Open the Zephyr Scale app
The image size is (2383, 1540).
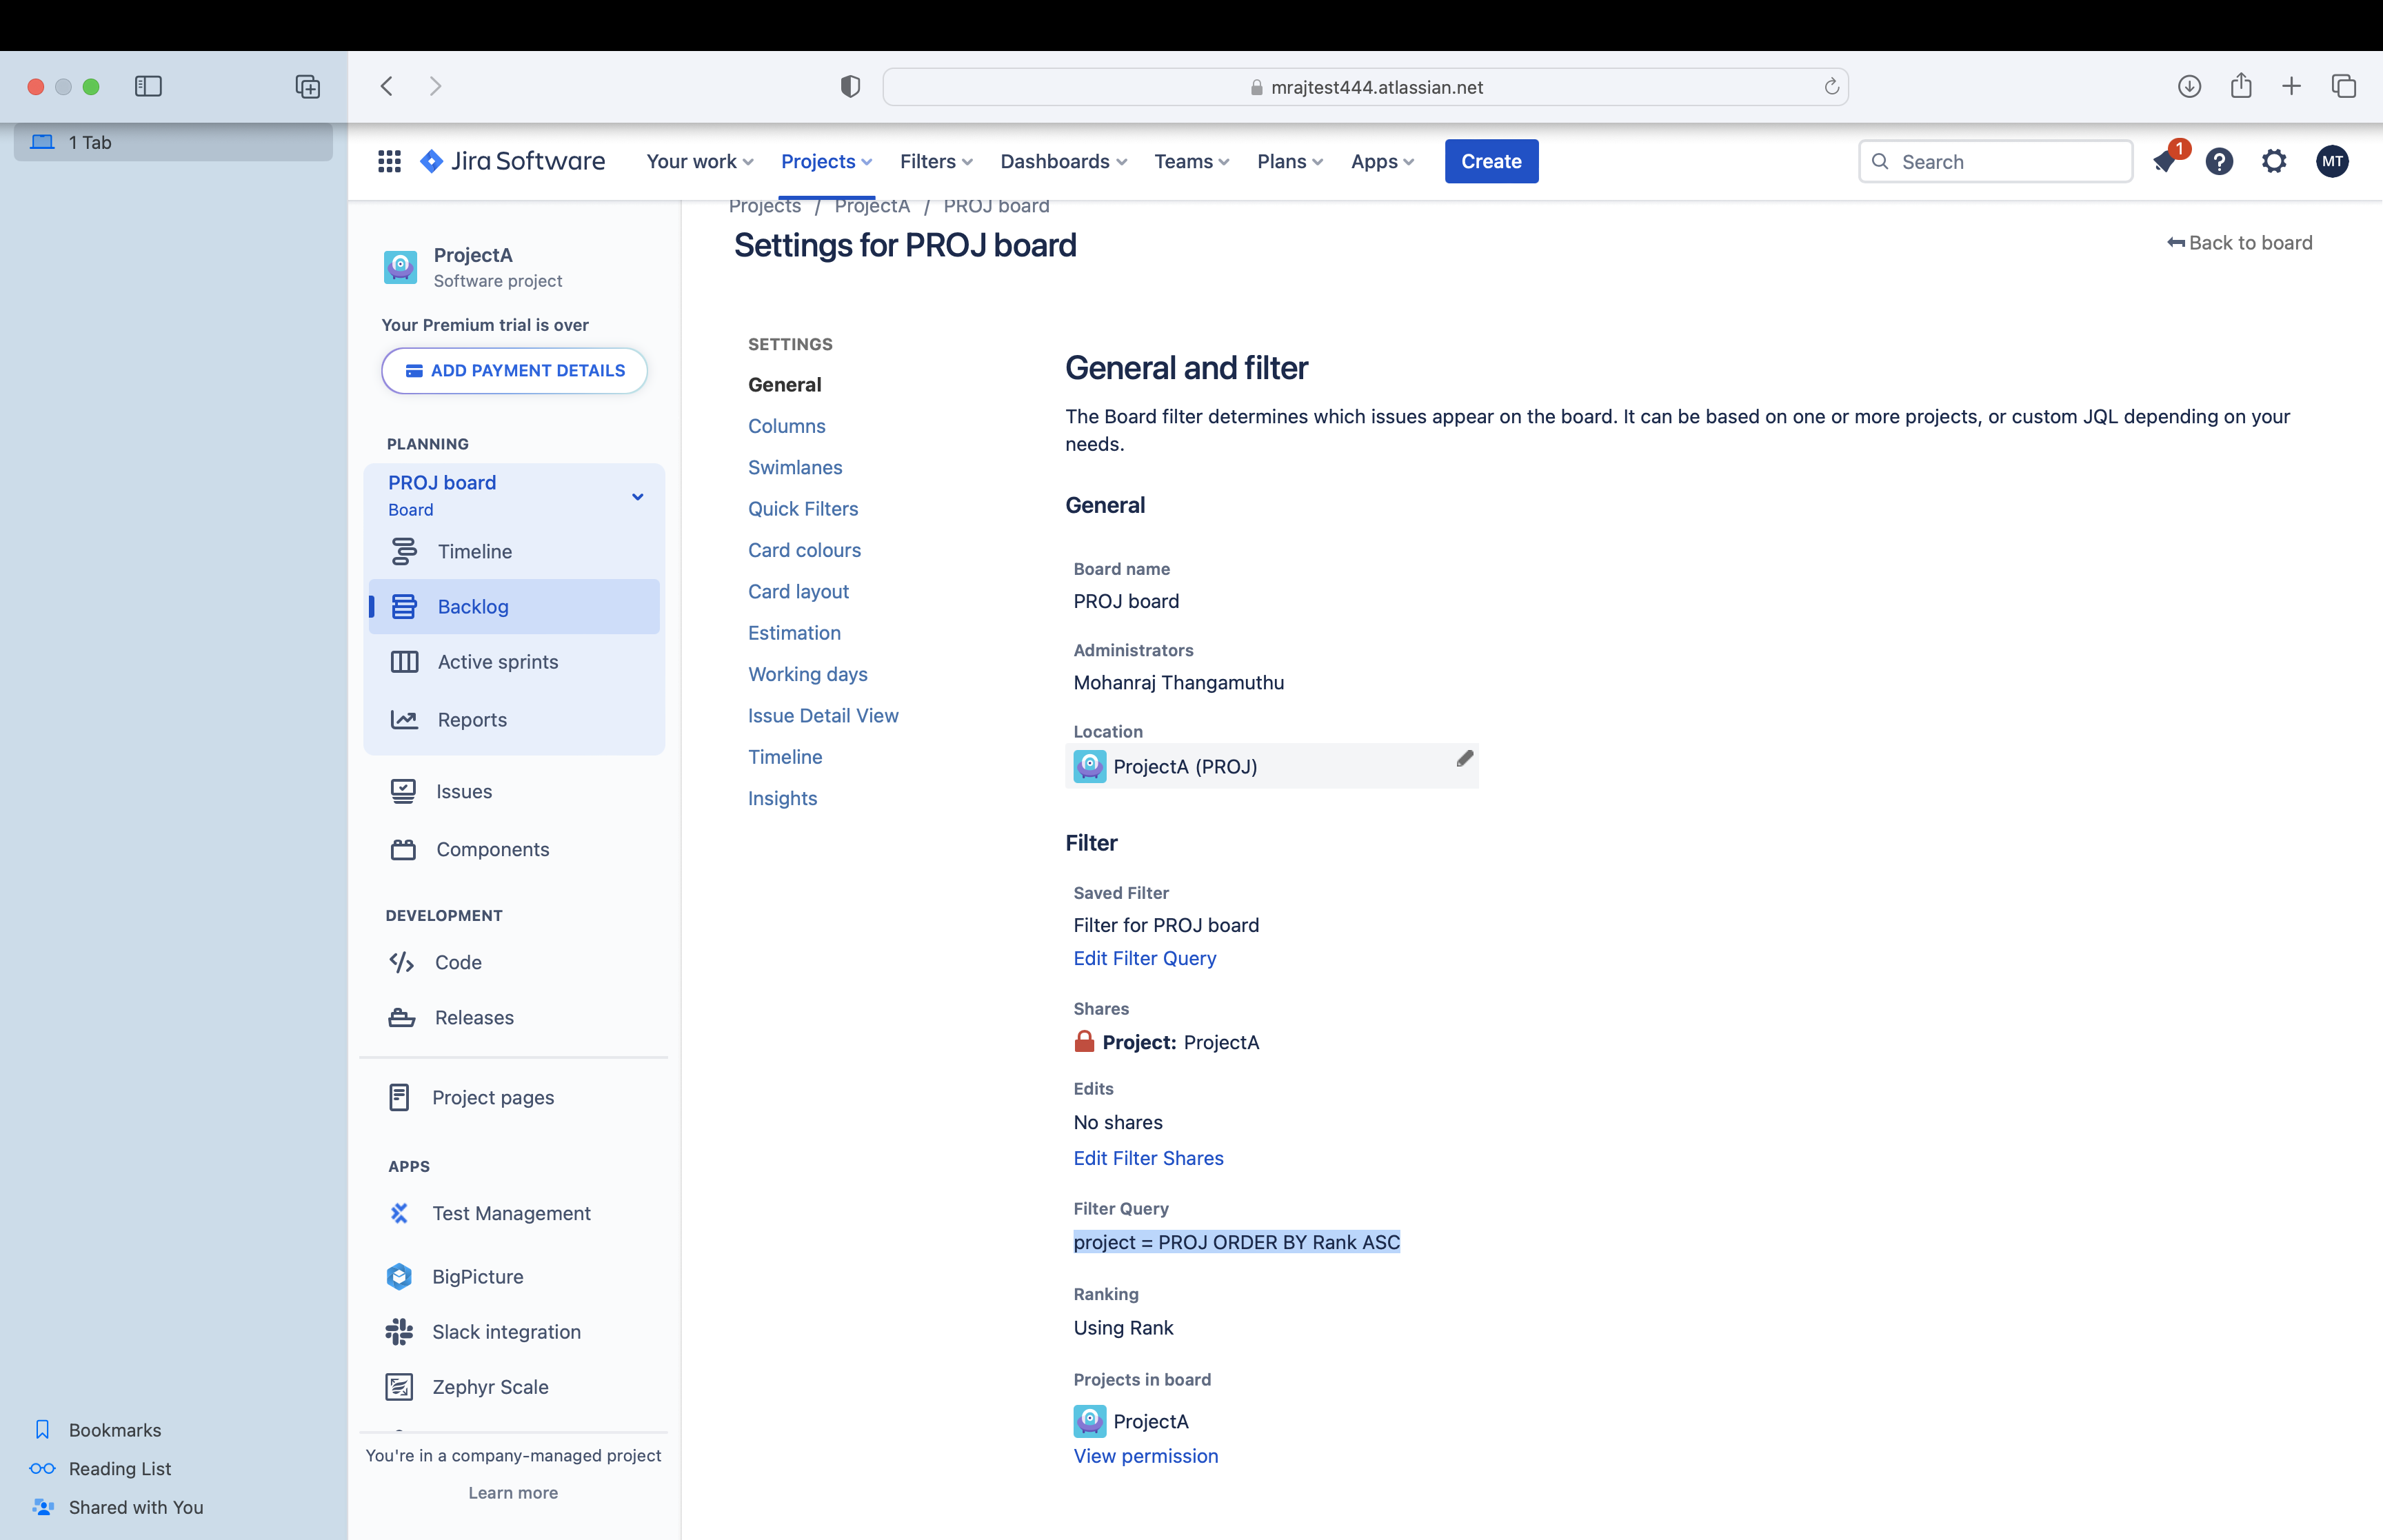[490, 1387]
